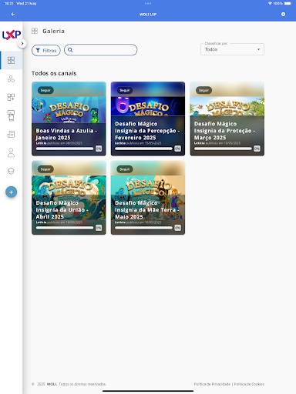The image size is (296, 394).
Task: Open the Política de Cookies link
Action: (249, 384)
